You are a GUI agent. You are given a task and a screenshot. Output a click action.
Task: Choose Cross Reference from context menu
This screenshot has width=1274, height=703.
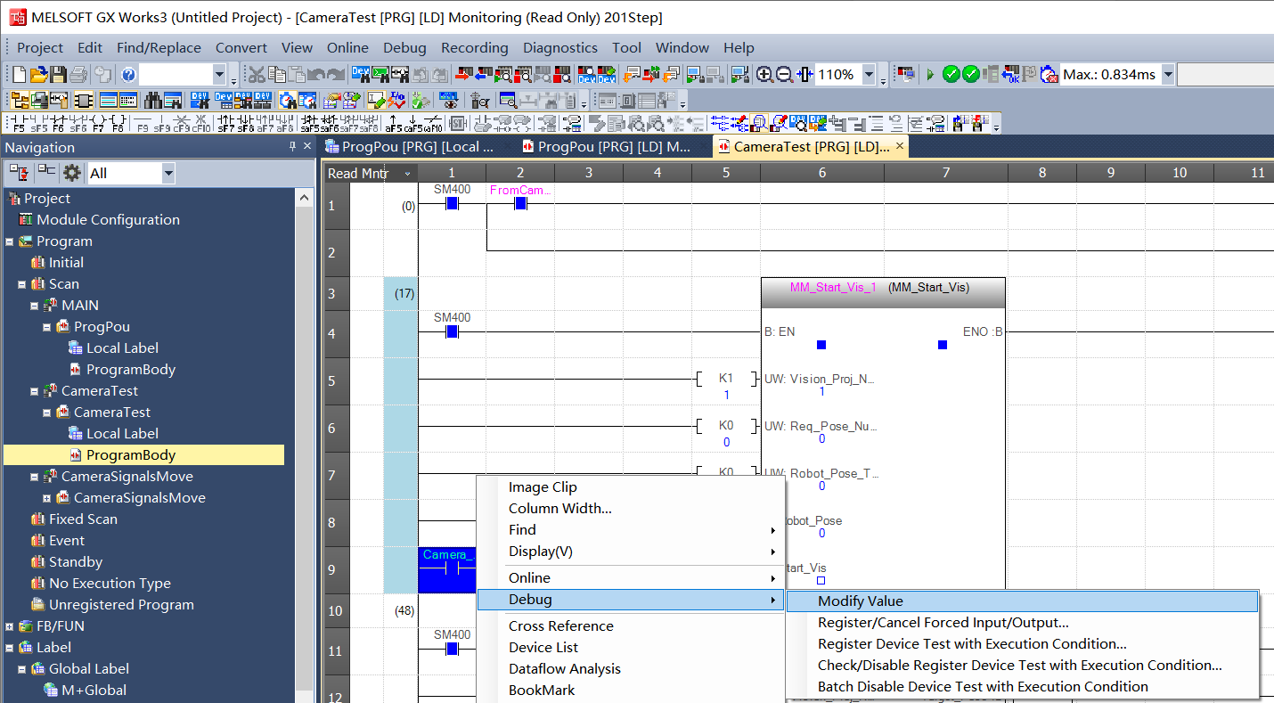[x=560, y=626]
